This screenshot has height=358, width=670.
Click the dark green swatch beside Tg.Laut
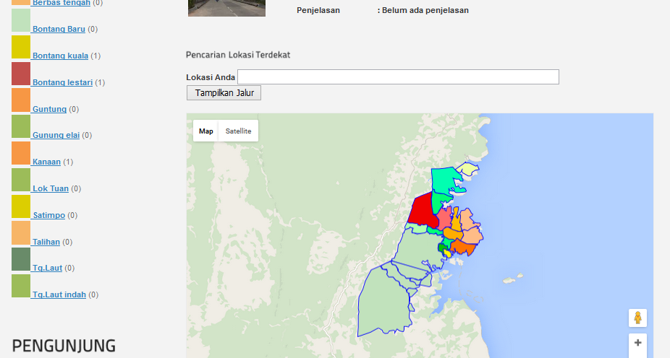21,260
